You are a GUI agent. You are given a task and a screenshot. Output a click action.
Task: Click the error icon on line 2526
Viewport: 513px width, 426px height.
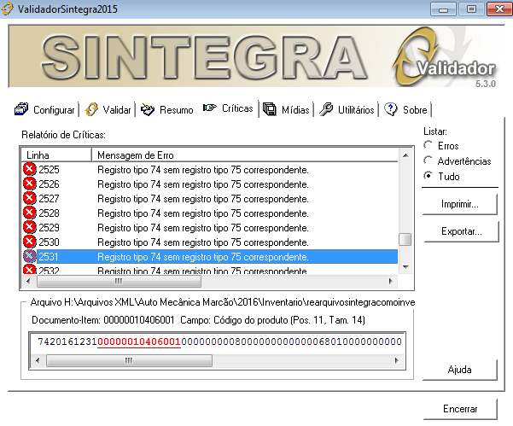click(29, 184)
